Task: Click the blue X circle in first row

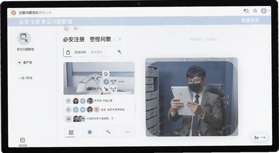Action: pyautogui.click(x=83, y=101)
